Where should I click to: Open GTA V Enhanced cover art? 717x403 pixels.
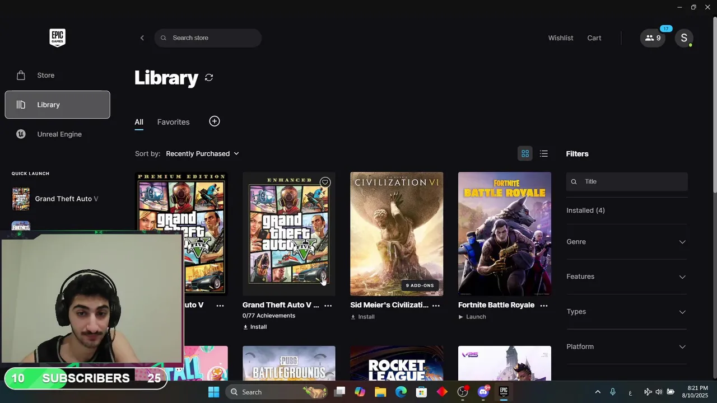289,234
